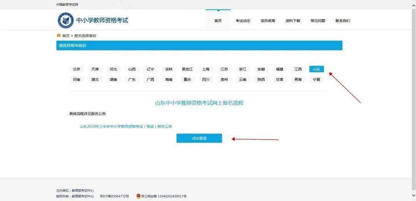Click the teacher exam site logo
This screenshot has height=201, width=416.
(x=66, y=20)
